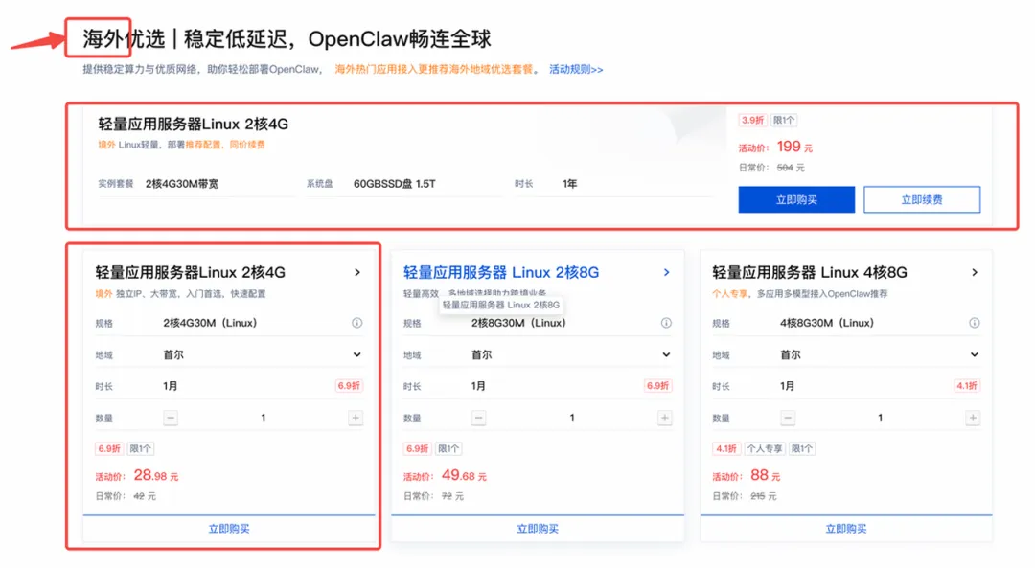Decrease quantity in the 4核8G card
Image resolution: width=1035 pixels, height=568 pixels.
(788, 418)
